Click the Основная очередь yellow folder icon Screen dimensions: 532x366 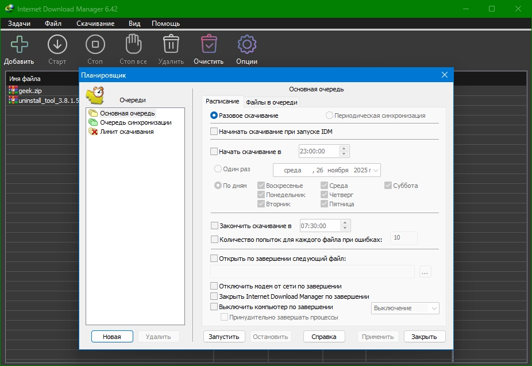(93, 113)
